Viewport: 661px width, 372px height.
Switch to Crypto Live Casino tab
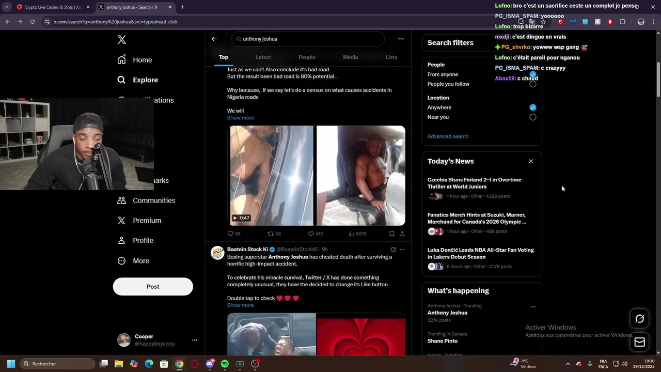click(x=53, y=7)
